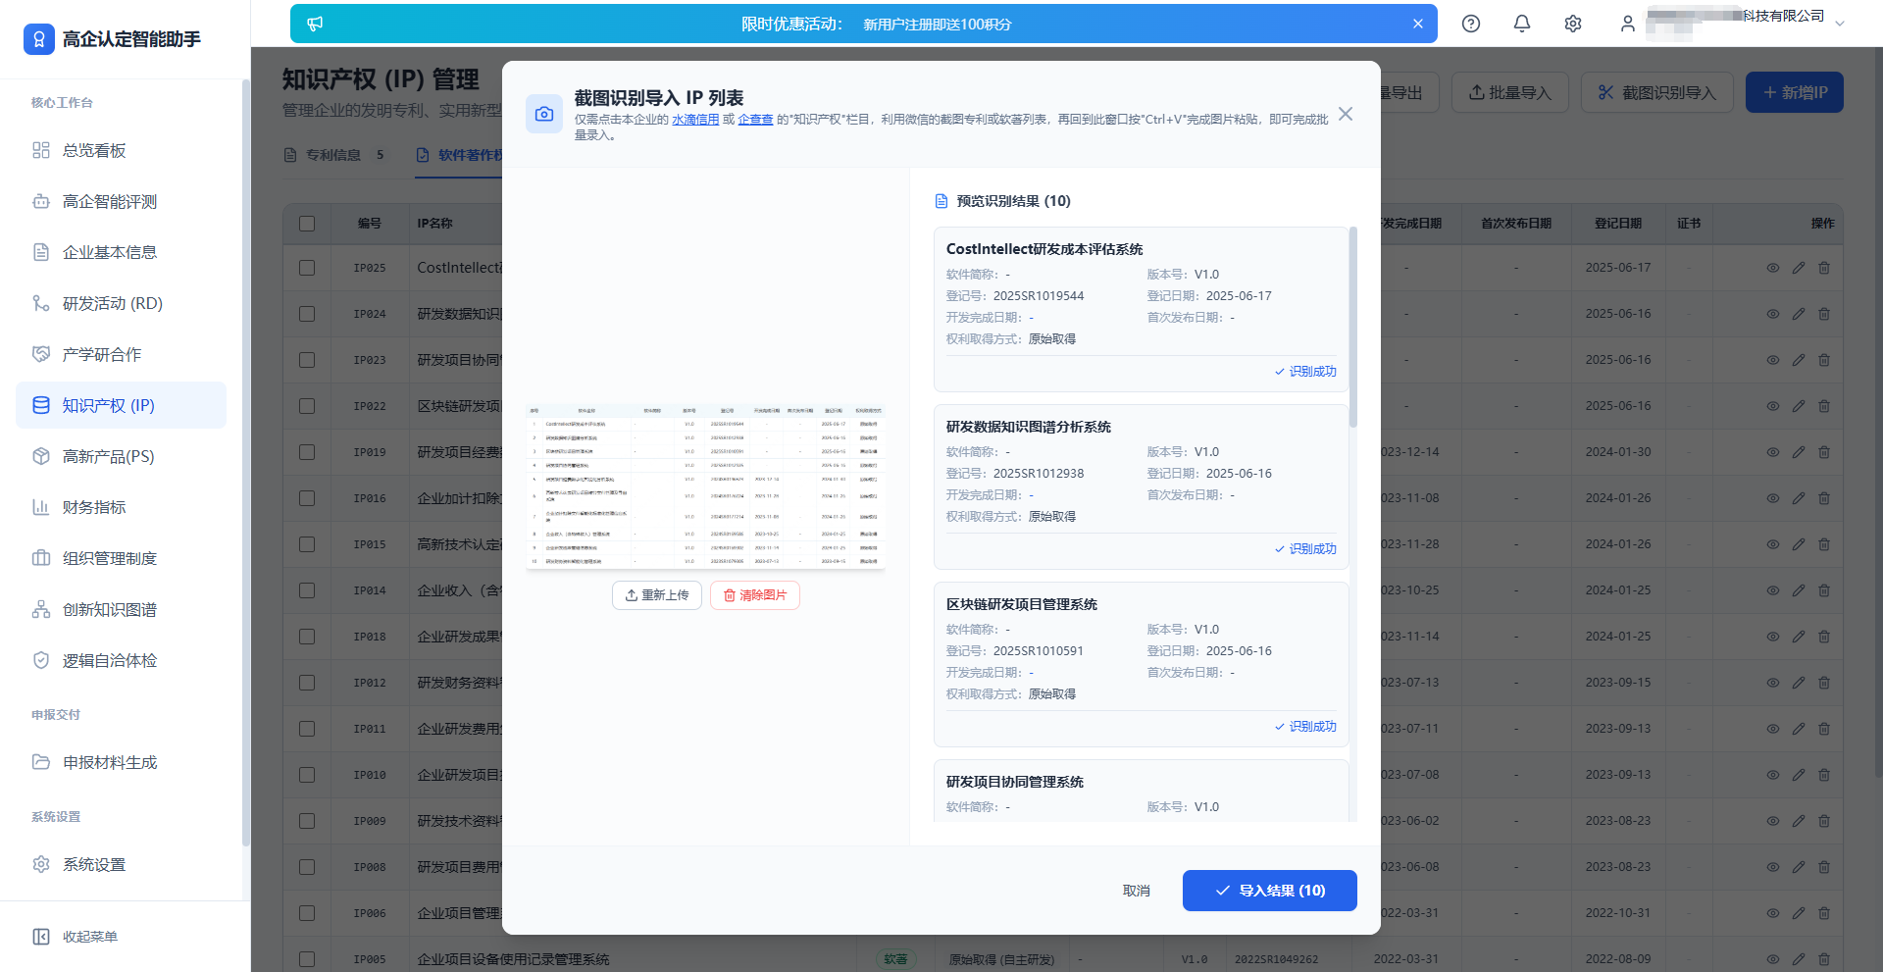Open 高企智能评测 in sidebar
Image resolution: width=1883 pixels, height=972 pixels.
pos(121,201)
